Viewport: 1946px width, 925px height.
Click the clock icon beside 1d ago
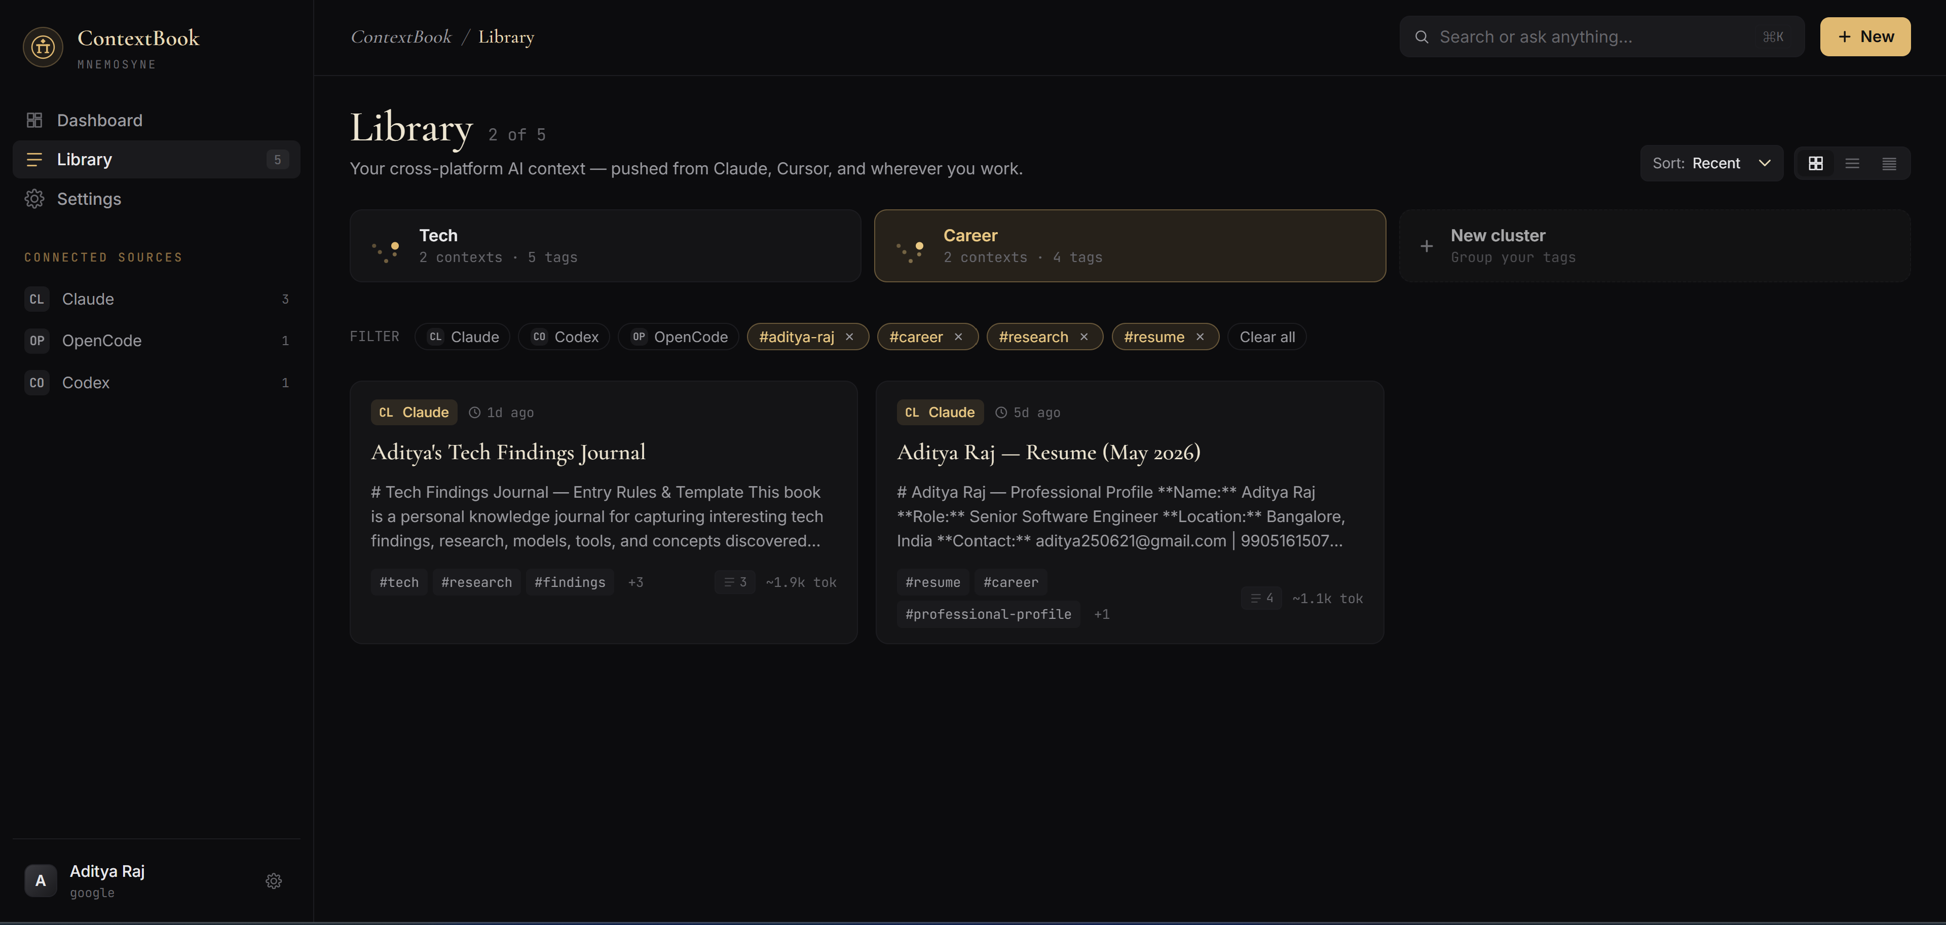click(474, 413)
